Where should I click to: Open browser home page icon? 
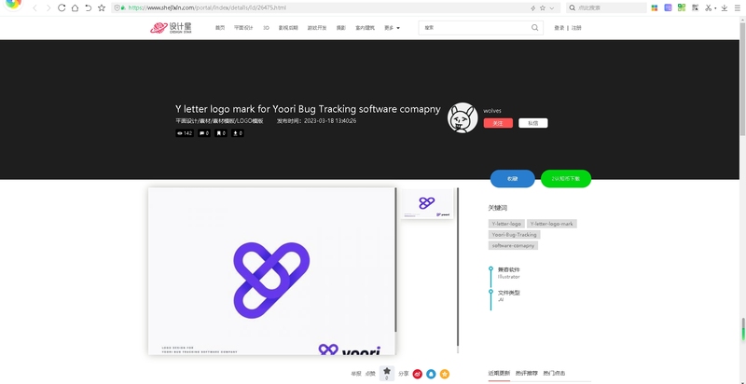pos(75,7)
